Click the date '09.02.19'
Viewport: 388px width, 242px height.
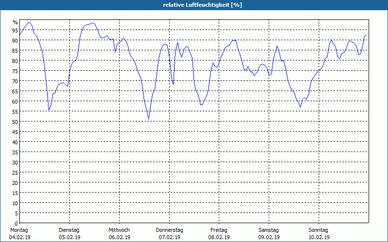click(x=269, y=237)
